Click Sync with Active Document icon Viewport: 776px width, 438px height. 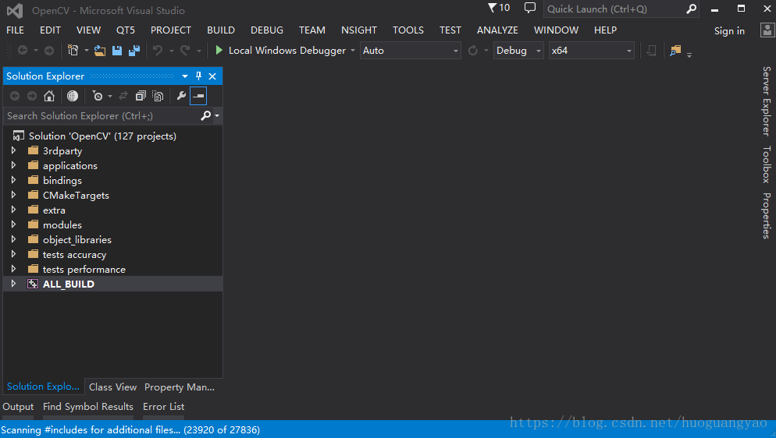(123, 96)
